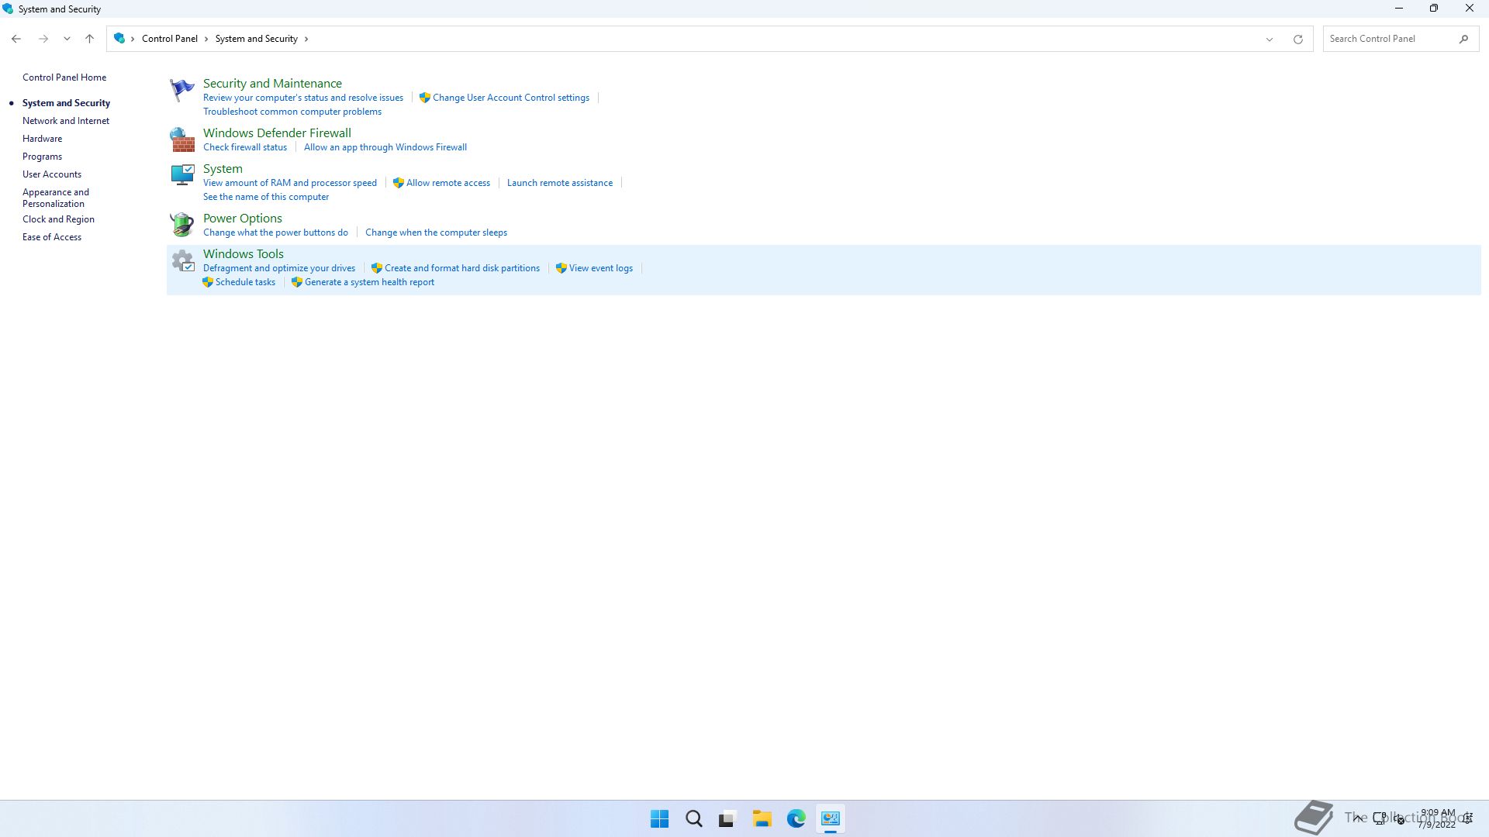Select Hardware in the sidebar

click(42, 139)
